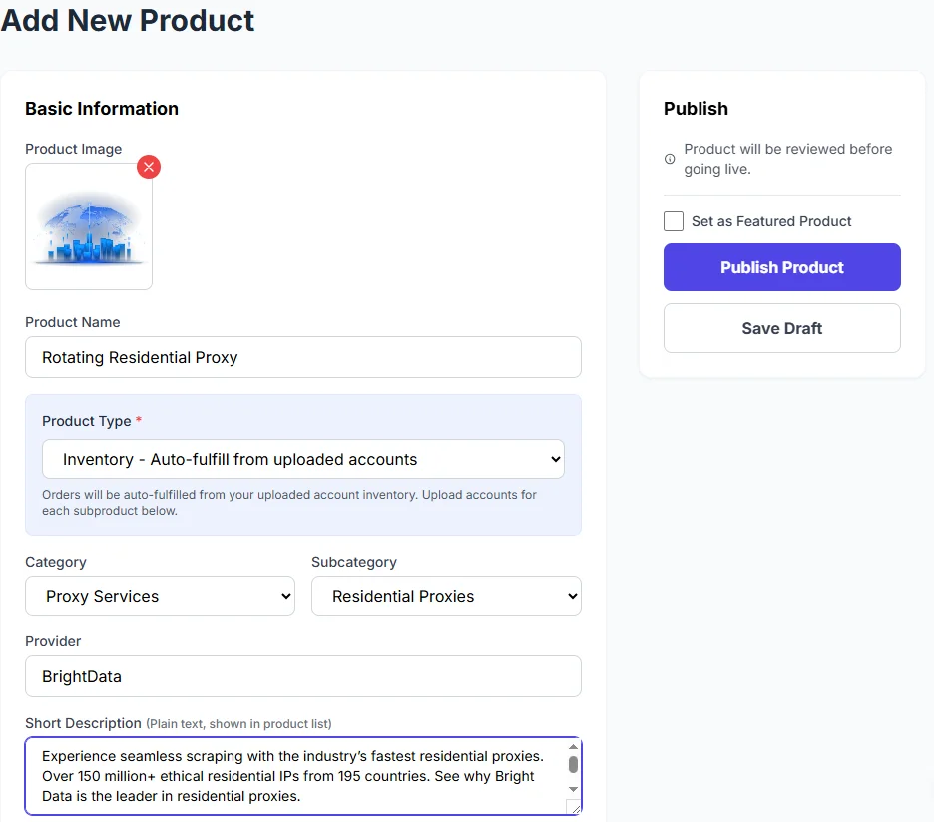Open the globe city product image thumbnail
This screenshot has height=822, width=934.
tap(89, 227)
